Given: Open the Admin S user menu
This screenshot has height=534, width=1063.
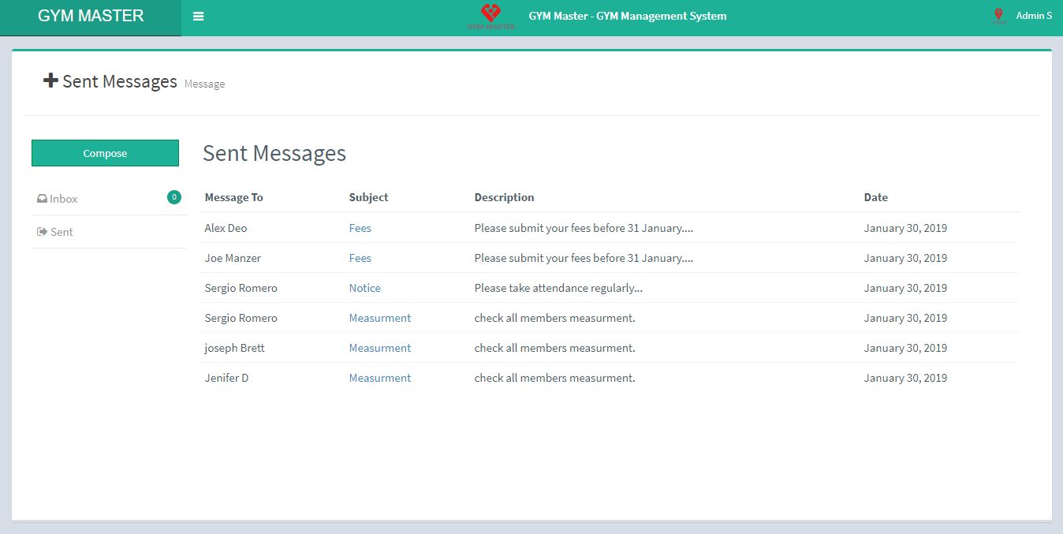Looking at the screenshot, I should (x=1033, y=16).
